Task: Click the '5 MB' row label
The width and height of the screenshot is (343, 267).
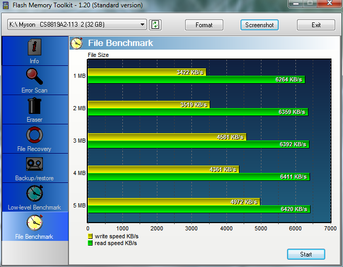Action: coord(79,205)
